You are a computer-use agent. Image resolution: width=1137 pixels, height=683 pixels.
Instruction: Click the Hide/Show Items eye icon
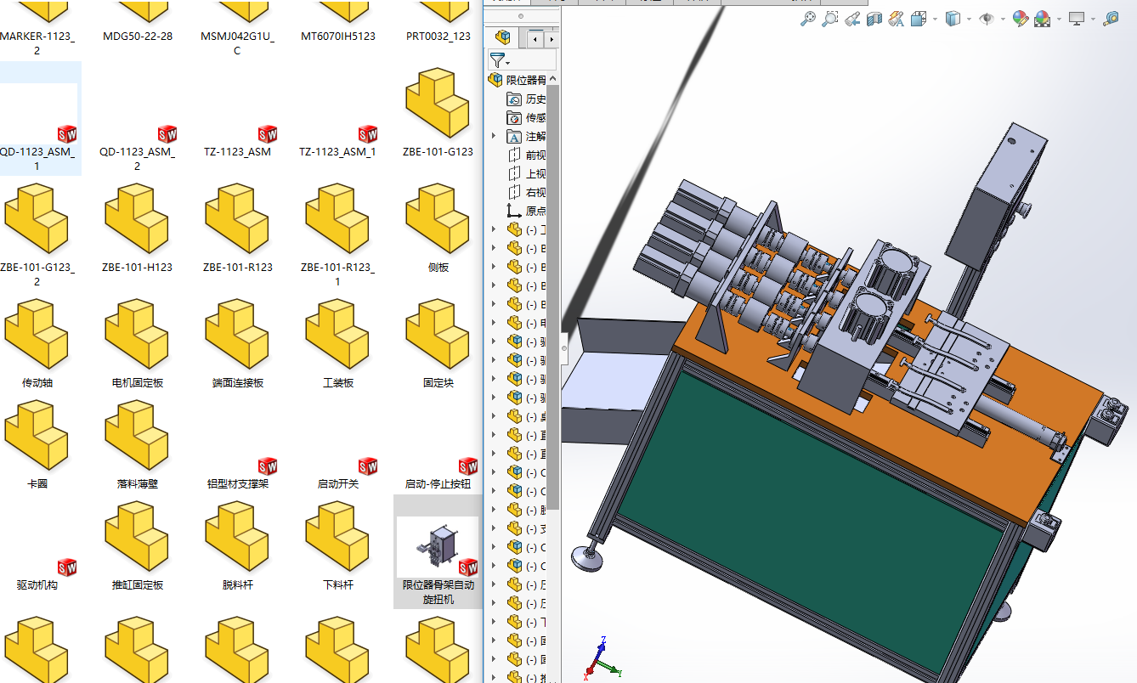(987, 19)
